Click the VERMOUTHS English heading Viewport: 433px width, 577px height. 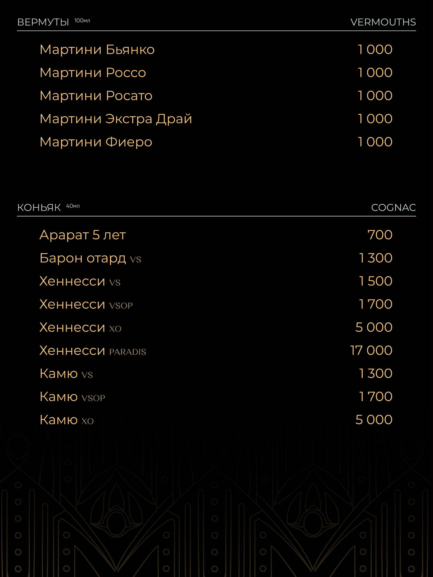click(383, 22)
